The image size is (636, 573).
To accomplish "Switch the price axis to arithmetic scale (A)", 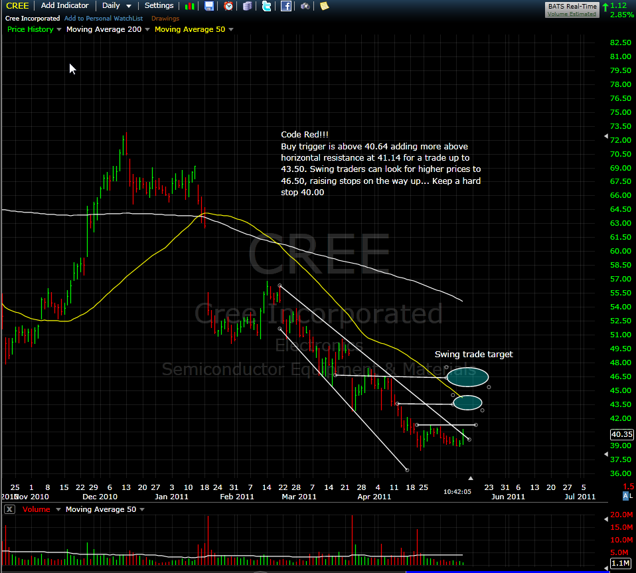I will pyautogui.click(x=625, y=496).
